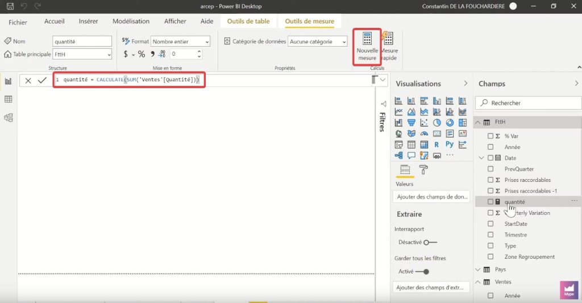The width and height of the screenshot is (582, 303).
Task: Check the Prises raccordables -1 checkbox
Action: [490, 191]
